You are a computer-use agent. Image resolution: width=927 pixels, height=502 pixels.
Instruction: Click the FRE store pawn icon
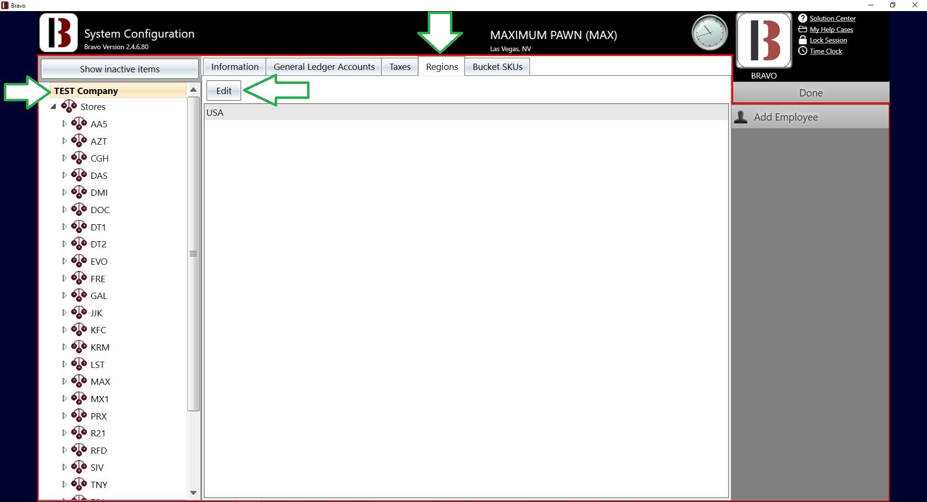coord(79,278)
